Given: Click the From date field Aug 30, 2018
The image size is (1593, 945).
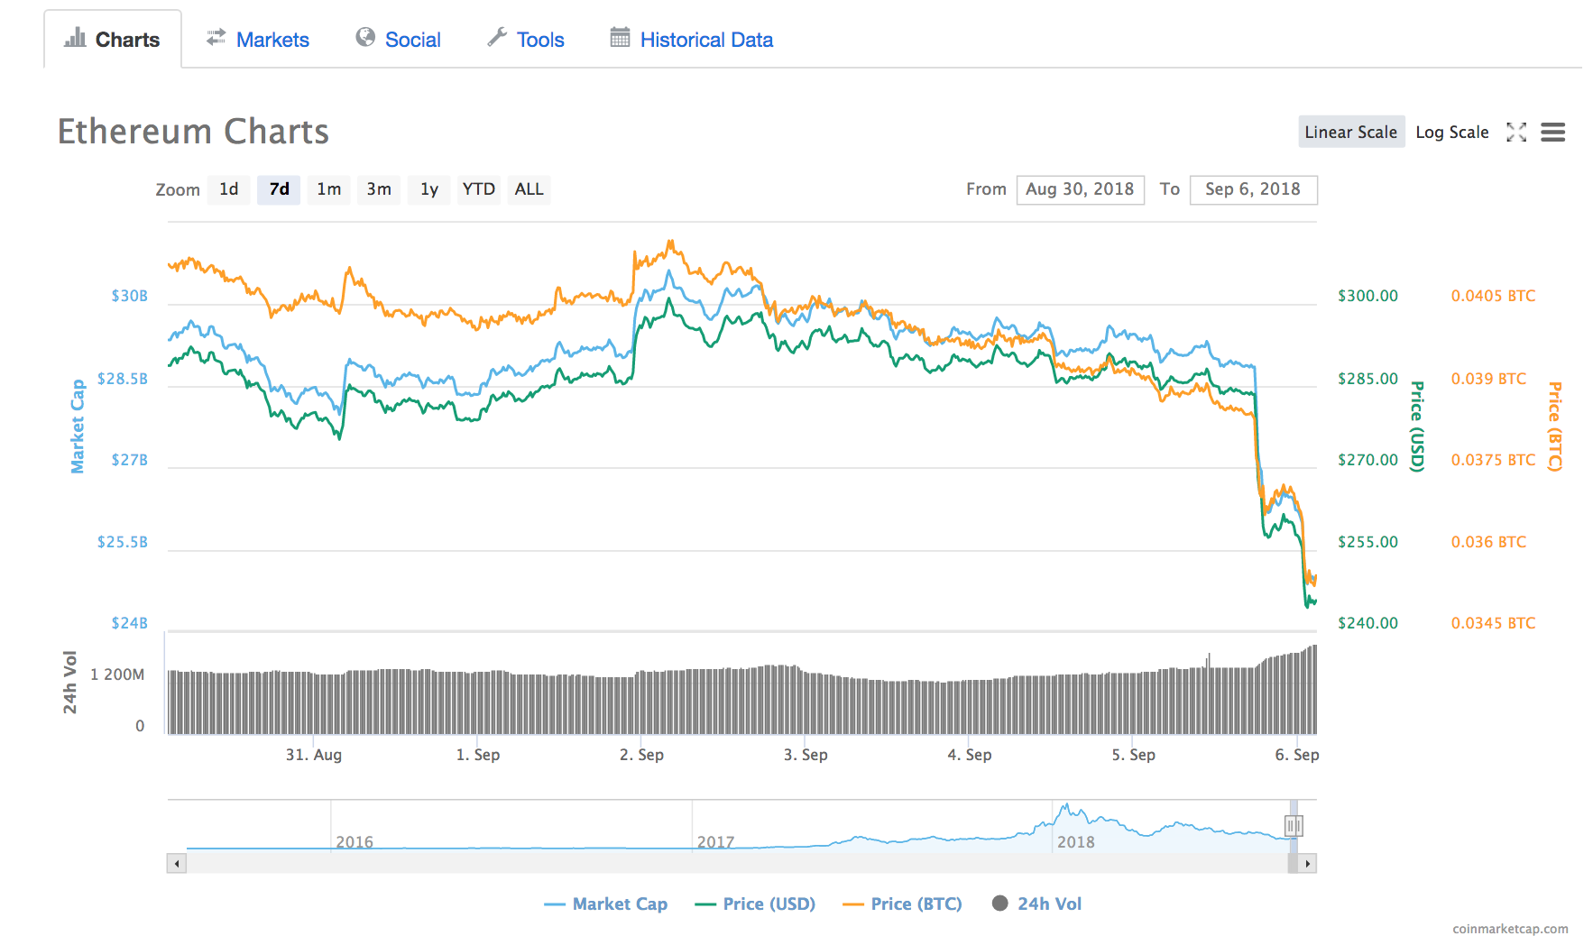Looking at the screenshot, I should coord(1081,189).
